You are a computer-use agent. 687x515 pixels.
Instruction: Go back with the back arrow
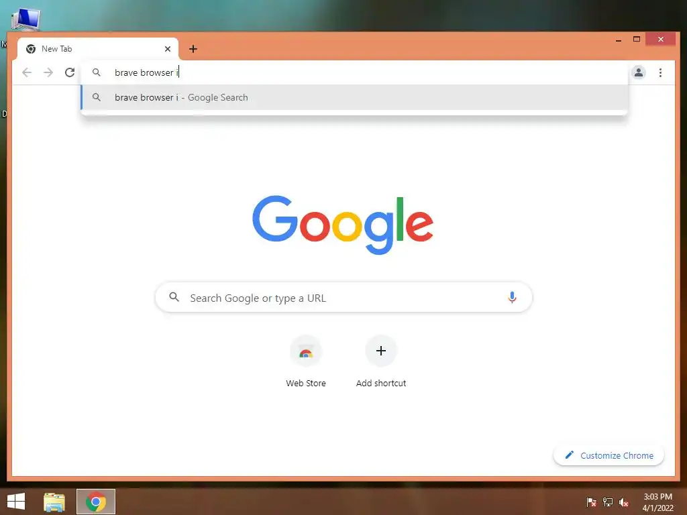point(27,72)
